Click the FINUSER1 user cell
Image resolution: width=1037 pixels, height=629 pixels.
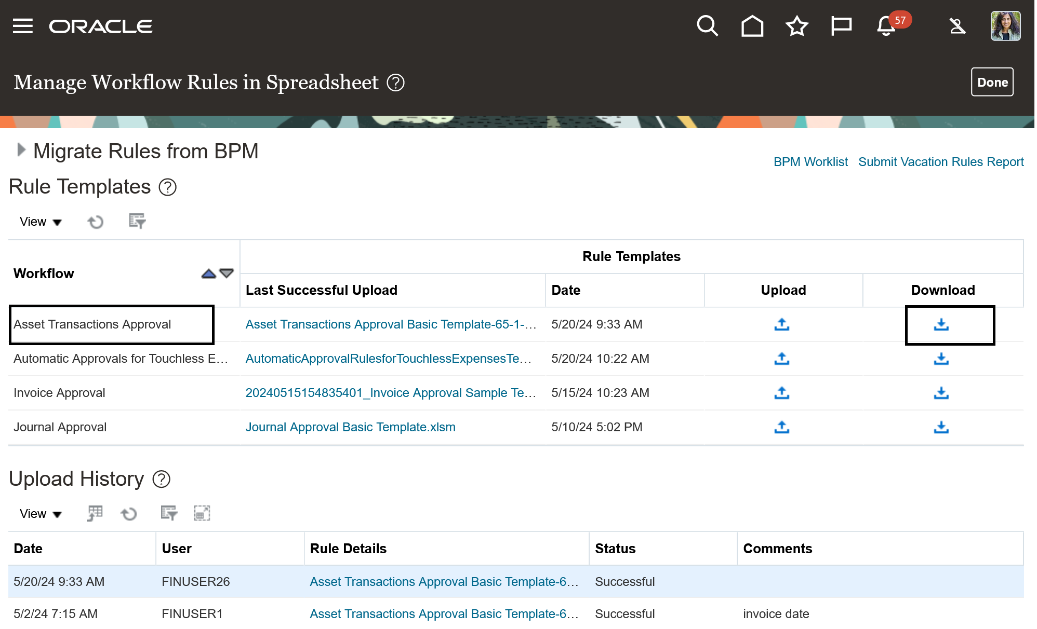192,614
